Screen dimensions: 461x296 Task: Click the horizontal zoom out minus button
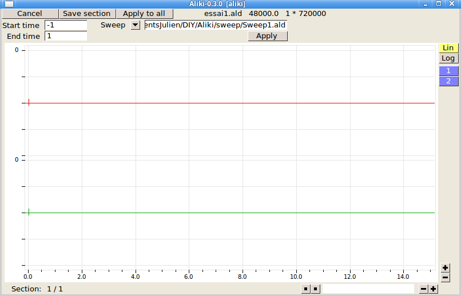[423, 289]
